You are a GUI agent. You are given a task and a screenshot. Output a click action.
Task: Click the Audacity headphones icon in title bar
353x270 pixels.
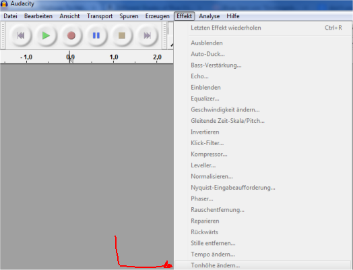4,4
